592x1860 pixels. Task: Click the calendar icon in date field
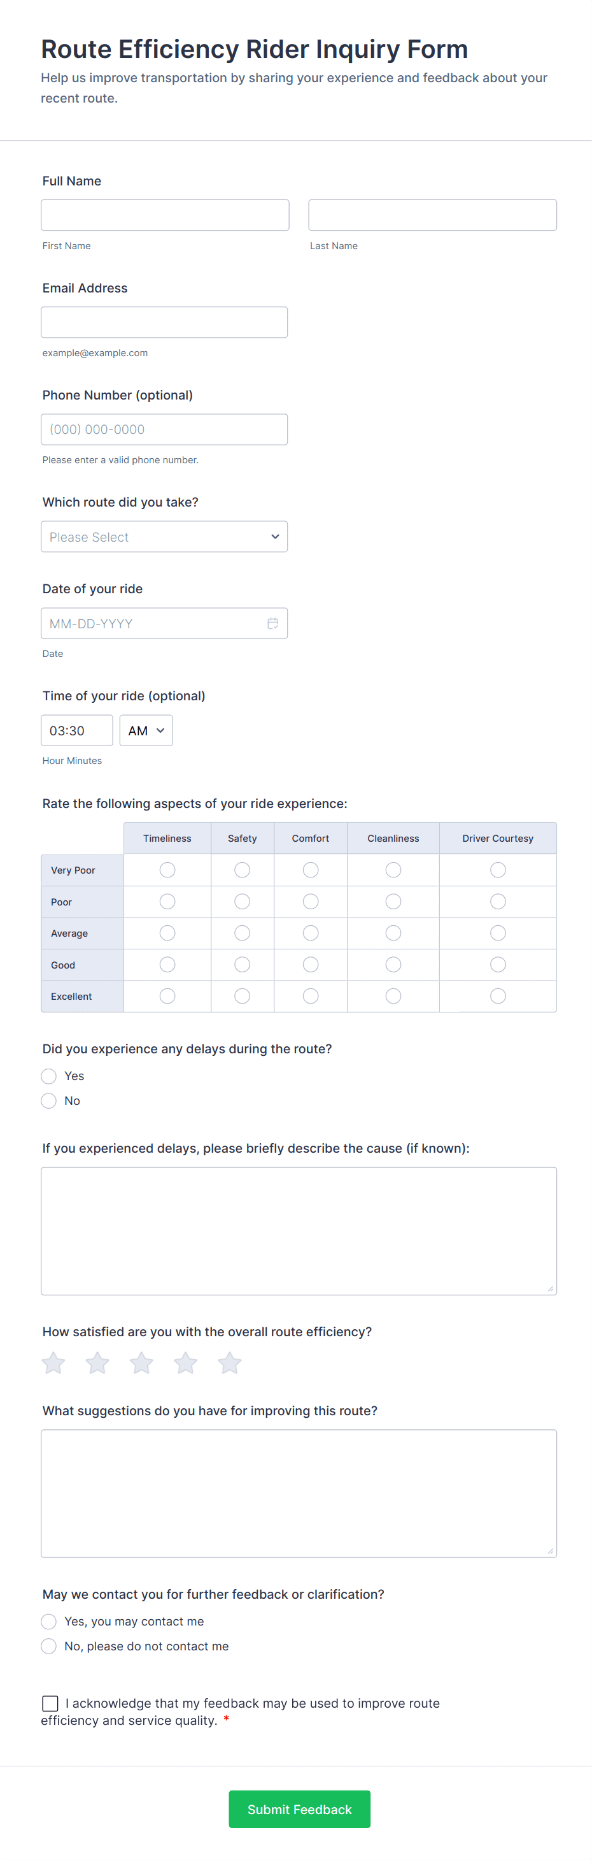272,623
